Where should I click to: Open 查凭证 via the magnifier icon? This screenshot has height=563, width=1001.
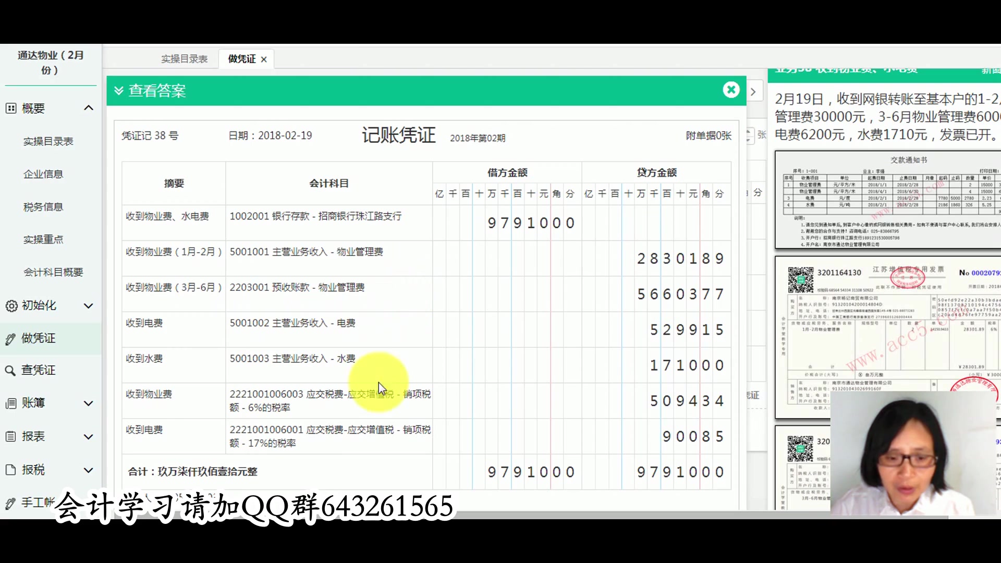click(x=11, y=370)
